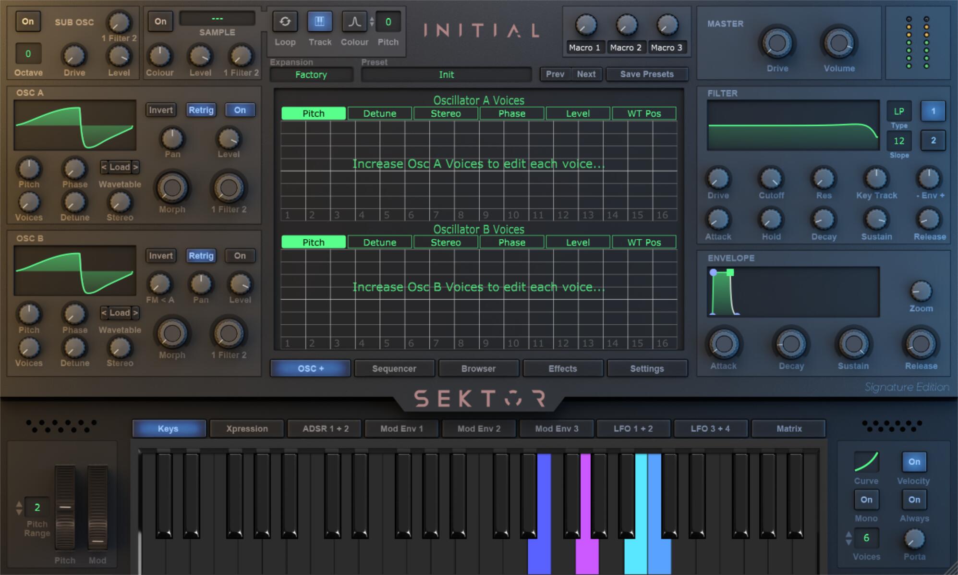Switch to the Effects tab
Image resolution: width=958 pixels, height=575 pixels.
(562, 368)
